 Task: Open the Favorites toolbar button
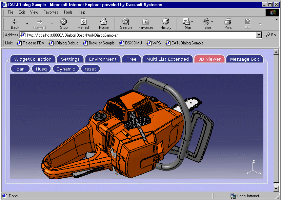pos(146,24)
